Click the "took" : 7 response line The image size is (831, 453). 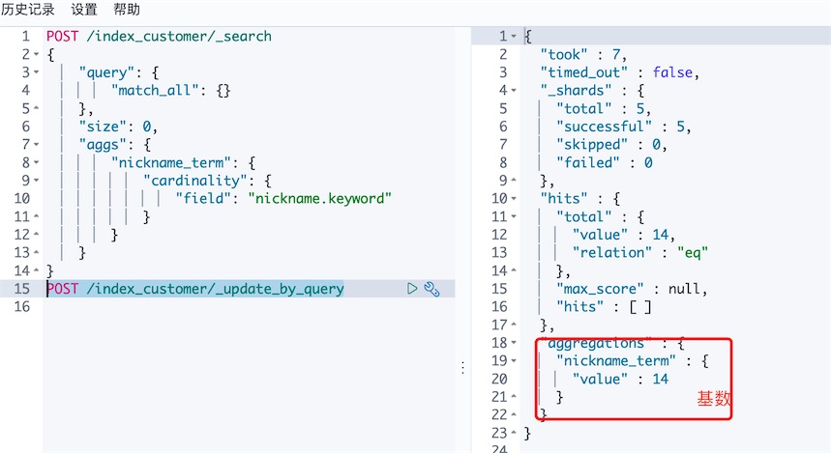point(583,54)
